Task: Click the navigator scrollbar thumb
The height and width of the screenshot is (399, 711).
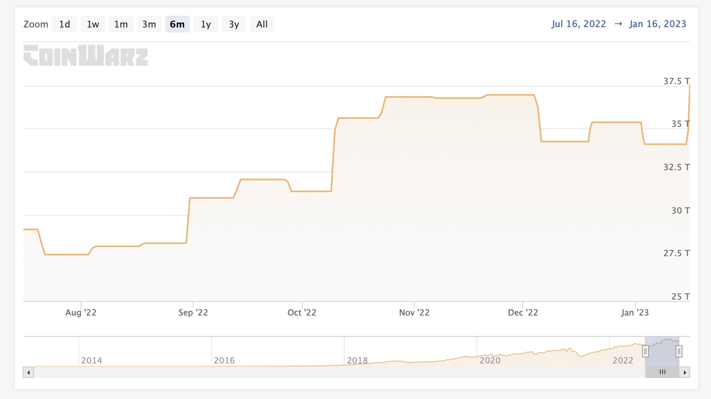Action: click(662, 372)
